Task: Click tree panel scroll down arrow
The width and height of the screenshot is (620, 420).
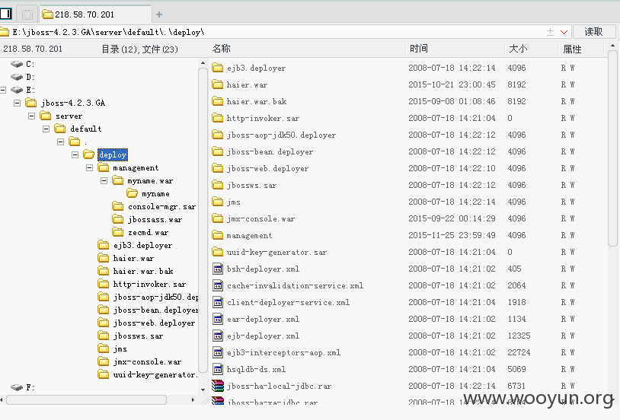Action: tap(203, 390)
